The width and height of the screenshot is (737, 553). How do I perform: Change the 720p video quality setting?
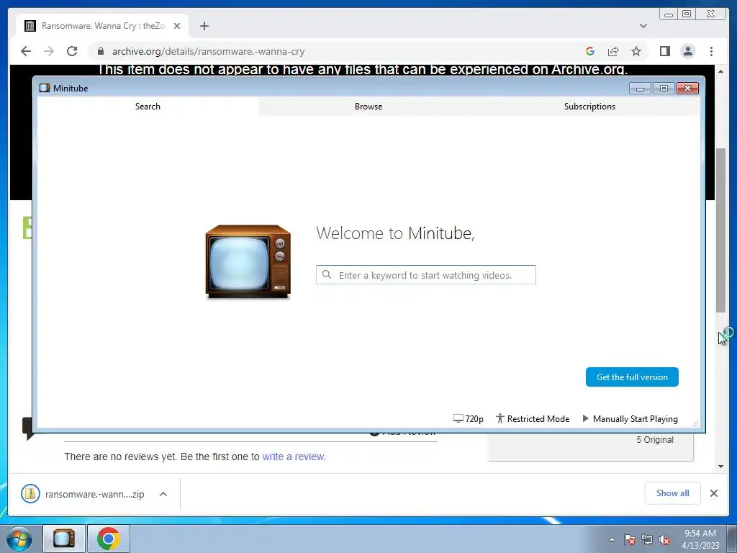(468, 418)
